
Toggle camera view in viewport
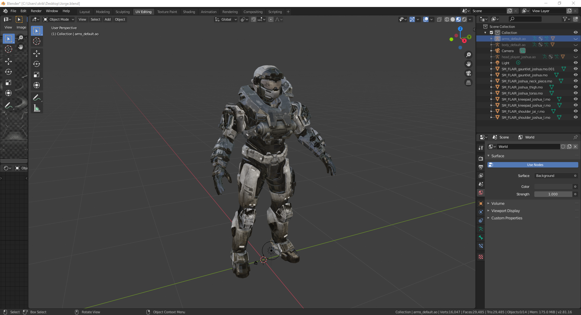click(x=468, y=73)
